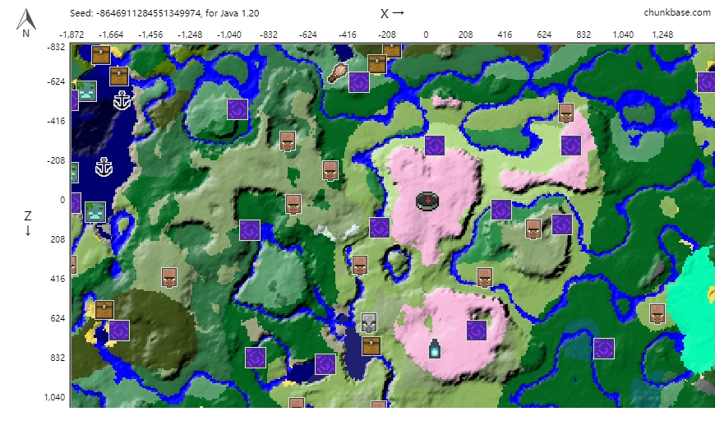This screenshot has height=444, width=715.
Task: Click '0' on the X axis
Action: (426, 35)
